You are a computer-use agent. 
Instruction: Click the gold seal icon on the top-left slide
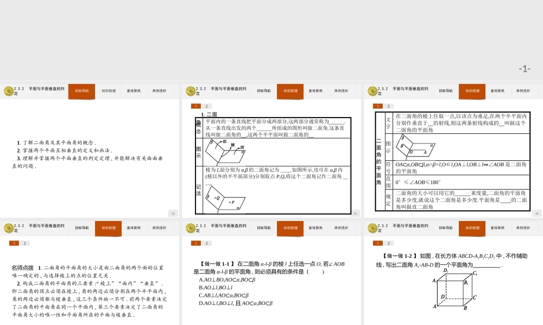(x=8, y=91)
